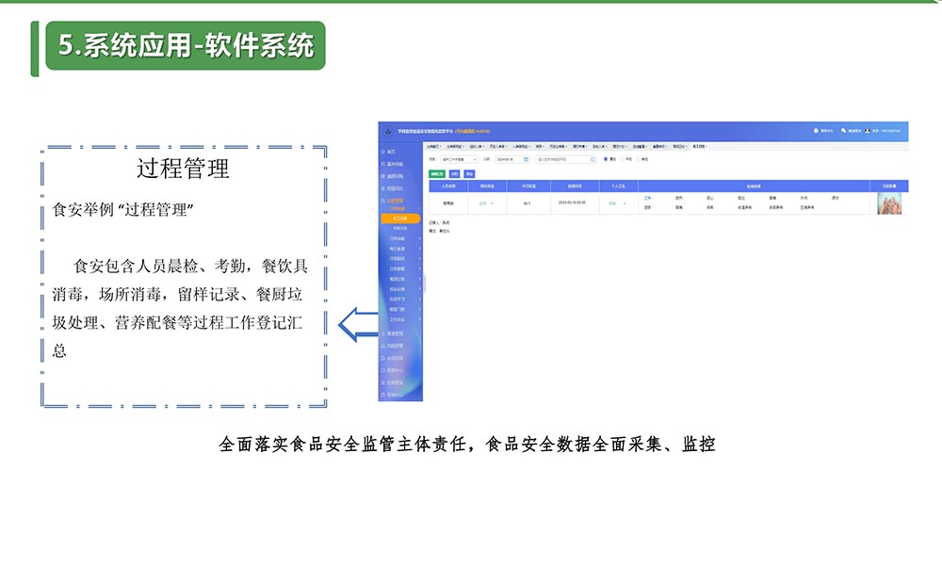Open the school selection dropdown
The width and height of the screenshot is (942, 583).
(x=459, y=159)
